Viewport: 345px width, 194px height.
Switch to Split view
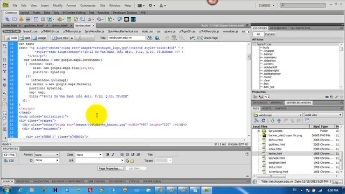tap(25, 38)
